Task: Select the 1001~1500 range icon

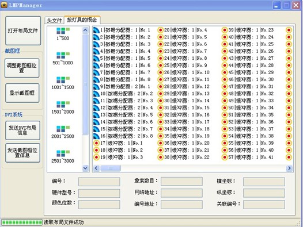Action: [63, 80]
